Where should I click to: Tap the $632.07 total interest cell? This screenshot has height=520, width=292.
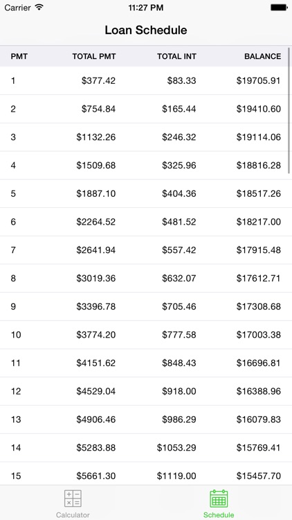[179, 278]
